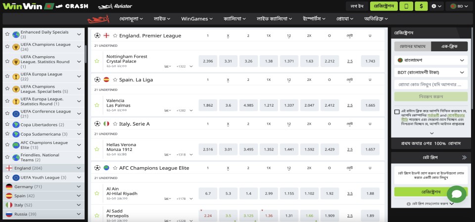
Task: Open the WinGames menu
Action: coord(196,19)
